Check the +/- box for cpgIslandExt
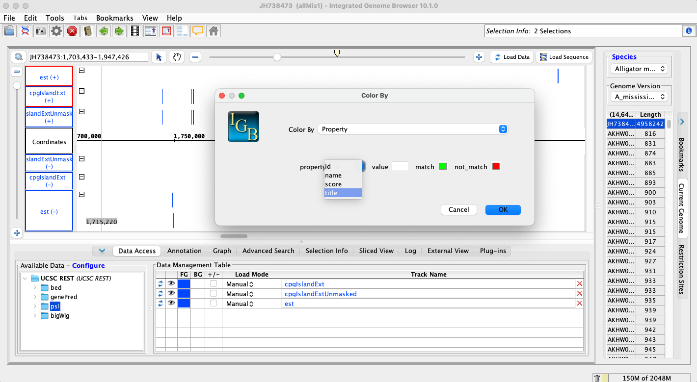This screenshot has width=697, height=382. (x=214, y=284)
